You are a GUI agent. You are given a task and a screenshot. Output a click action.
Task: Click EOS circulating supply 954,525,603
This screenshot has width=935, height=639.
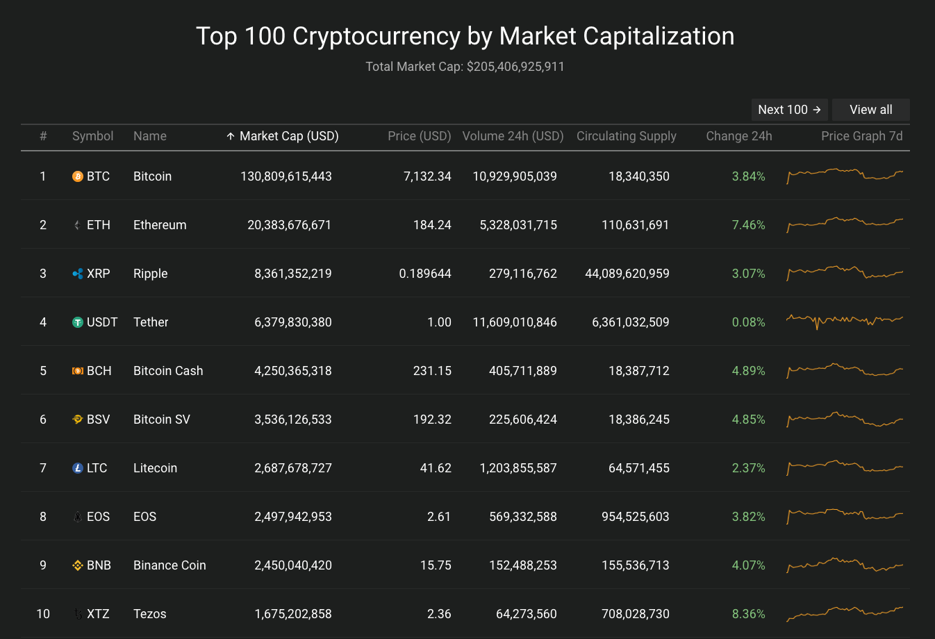click(636, 517)
